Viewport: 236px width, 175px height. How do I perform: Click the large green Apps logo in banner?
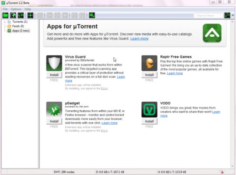pos(212,33)
